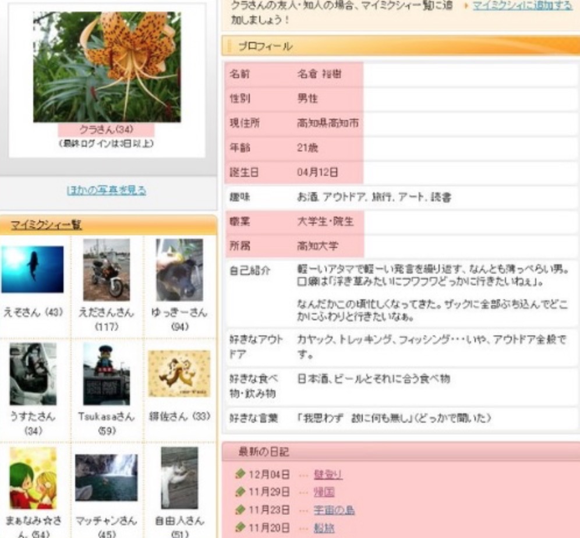Open Tsukasaさん's avatar thumbnail
The image size is (580, 538).
point(107,374)
